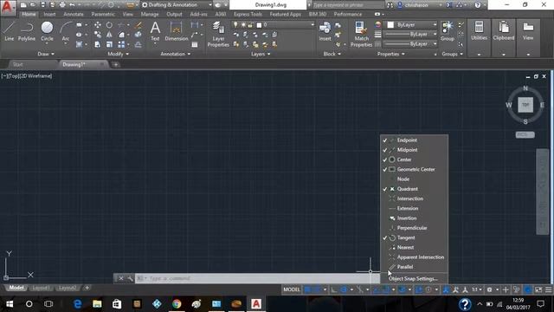Image resolution: width=554 pixels, height=312 pixels.
Task: Expand the Layers panel dropdown
Action: click(261, 54)
